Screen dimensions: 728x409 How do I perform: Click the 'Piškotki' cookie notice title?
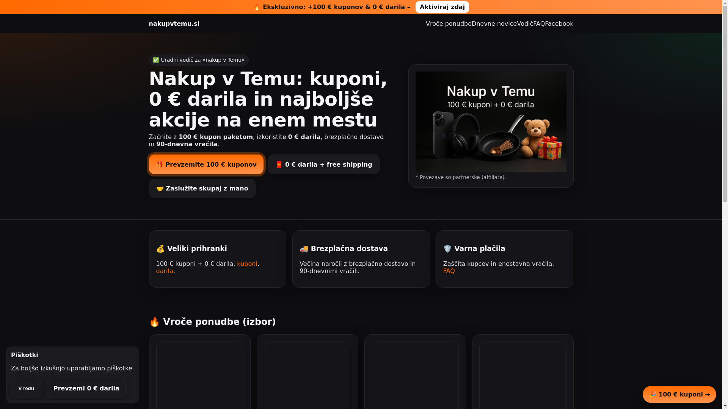click(x=25, y=355)
